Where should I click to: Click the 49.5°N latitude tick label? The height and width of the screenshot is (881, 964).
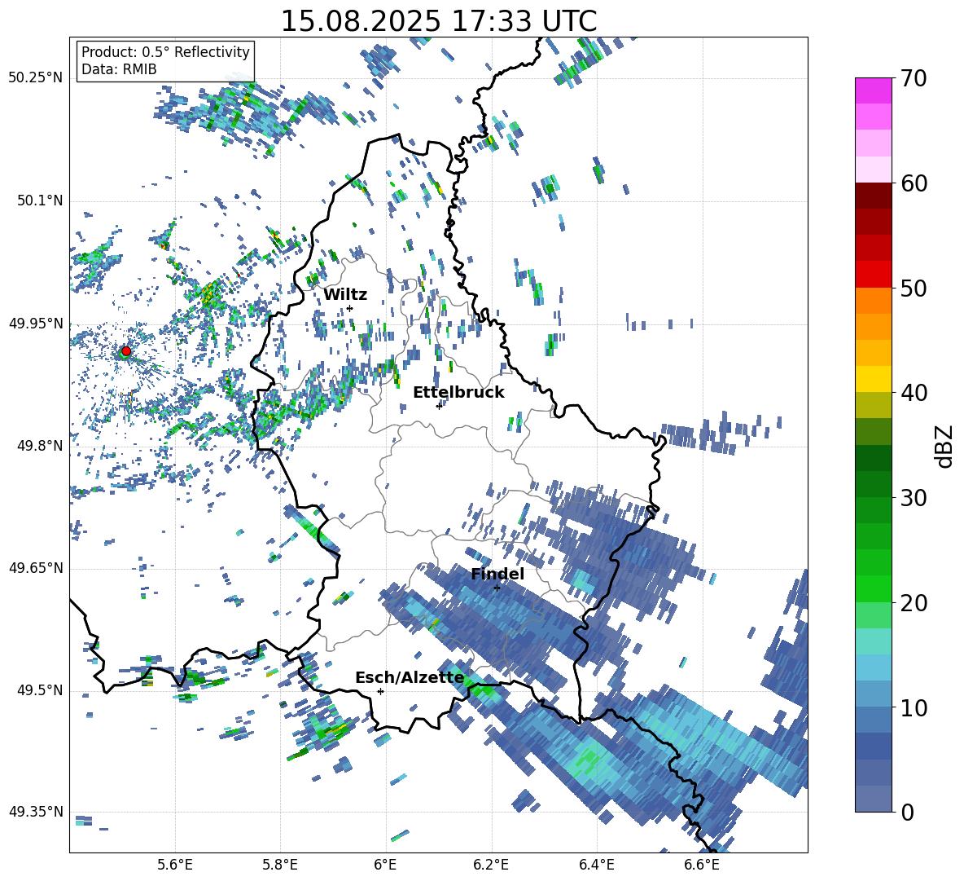tap(40, 690)
